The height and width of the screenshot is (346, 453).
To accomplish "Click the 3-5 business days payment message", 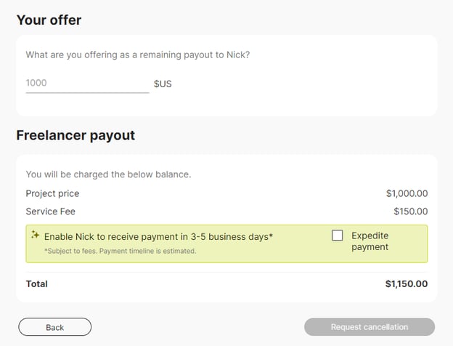I will coord(158,236).
